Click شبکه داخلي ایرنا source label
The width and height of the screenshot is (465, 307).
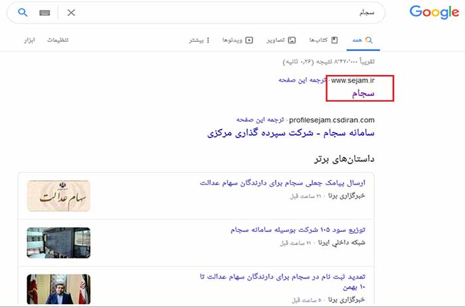[x=341, y=243]
